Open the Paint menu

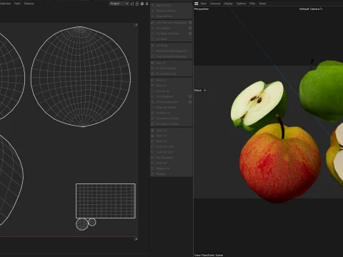(x=17, y=4)
